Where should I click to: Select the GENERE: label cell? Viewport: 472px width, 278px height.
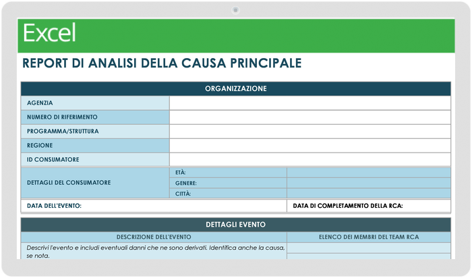[x=228, y=183]
